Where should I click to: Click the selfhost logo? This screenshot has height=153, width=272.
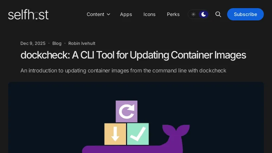tap(28, 14)
